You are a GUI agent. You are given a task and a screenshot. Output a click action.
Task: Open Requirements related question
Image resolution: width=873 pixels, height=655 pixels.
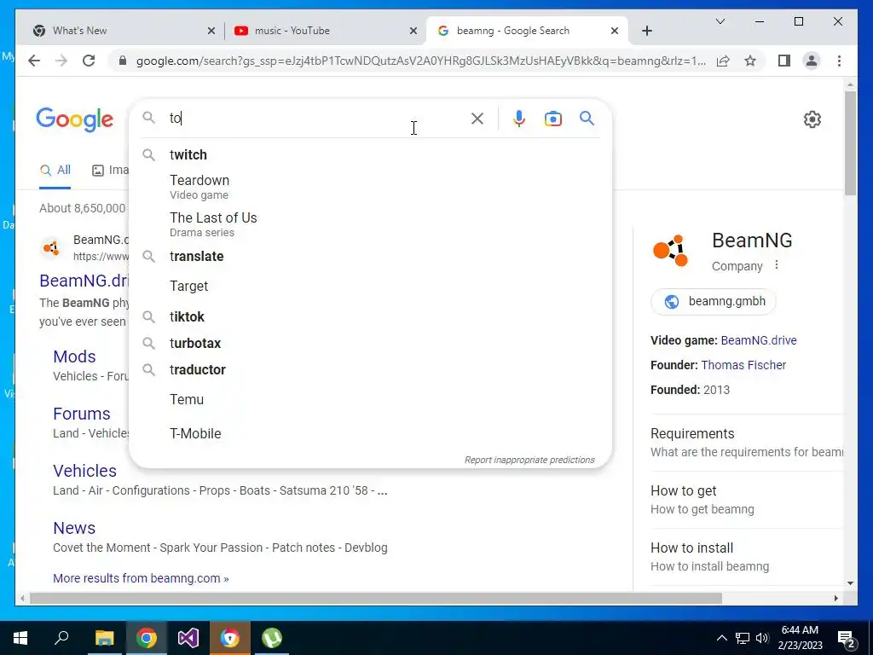(x=746, y=443)
